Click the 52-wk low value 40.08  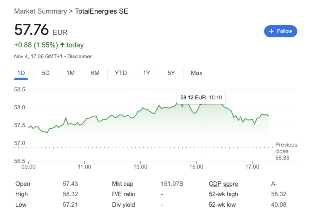pos(279,205)
